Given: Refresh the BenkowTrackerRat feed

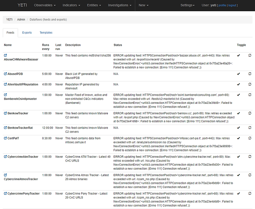Looking at the screenshot, I should tap(250, 128).
